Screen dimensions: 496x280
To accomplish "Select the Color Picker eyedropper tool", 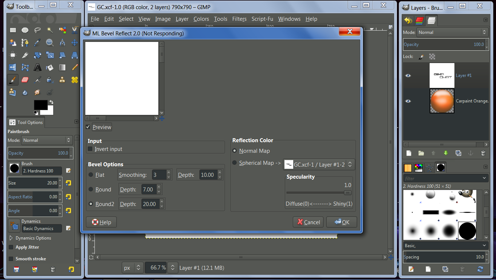I will 38,43.
